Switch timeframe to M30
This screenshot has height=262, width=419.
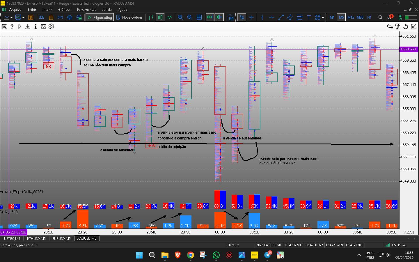[360, 17]
